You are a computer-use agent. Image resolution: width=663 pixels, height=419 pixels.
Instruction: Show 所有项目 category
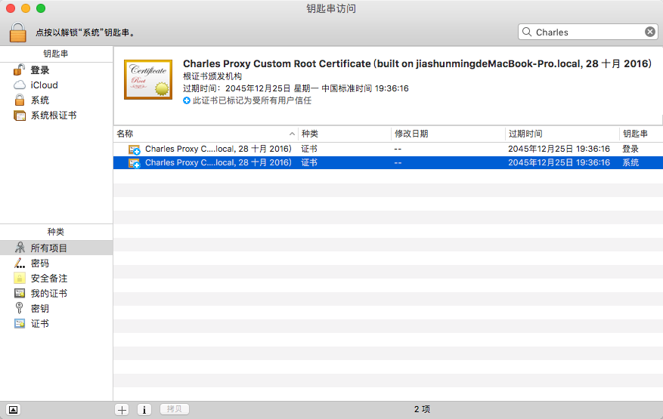point(48,248)
